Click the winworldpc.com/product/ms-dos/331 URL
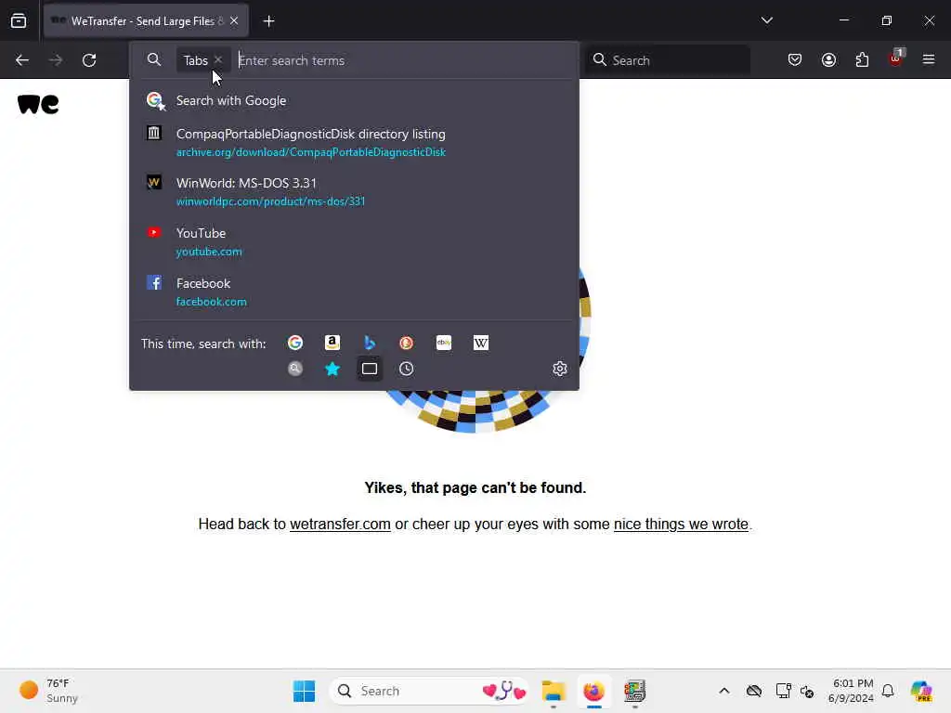 [270, 201]
